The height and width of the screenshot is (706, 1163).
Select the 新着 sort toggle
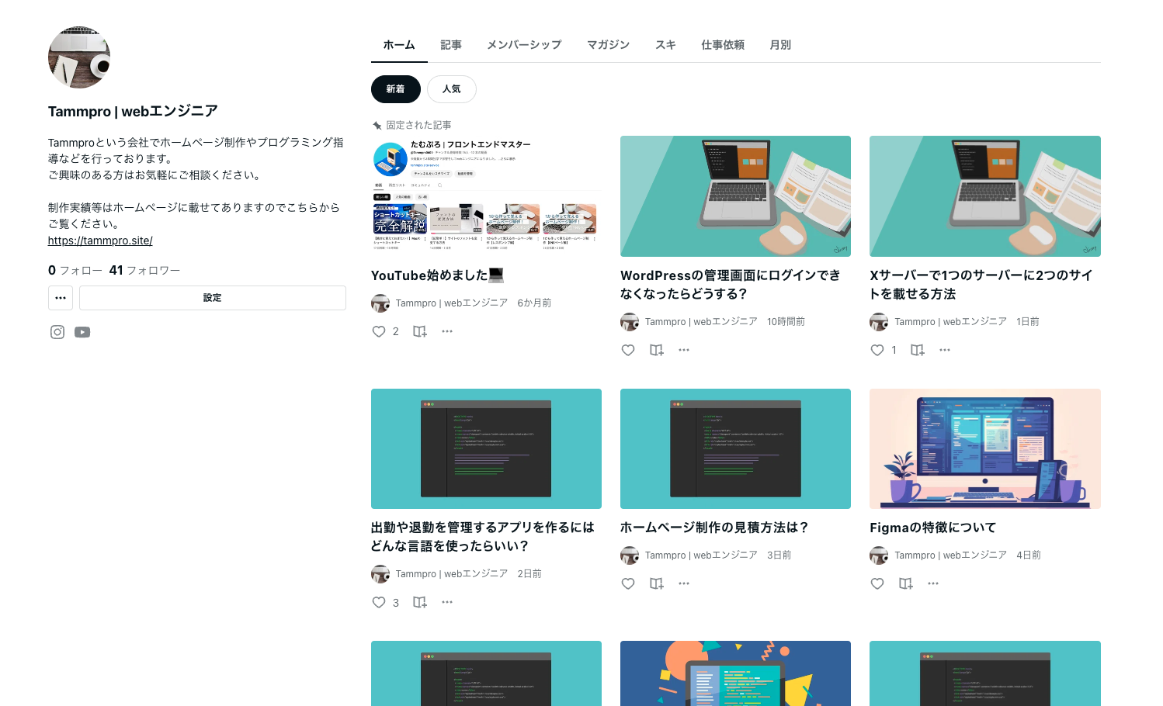pyautogui.click(x=396, y=89)
